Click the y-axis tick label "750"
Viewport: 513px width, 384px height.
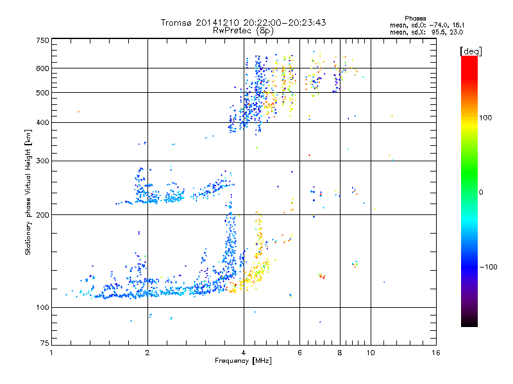pyautogui.click(x=42, y=40)
